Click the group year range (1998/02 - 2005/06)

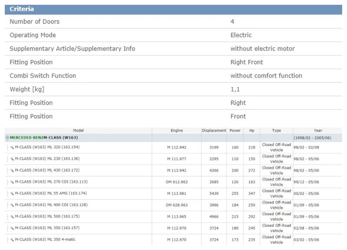click(312, 138)
